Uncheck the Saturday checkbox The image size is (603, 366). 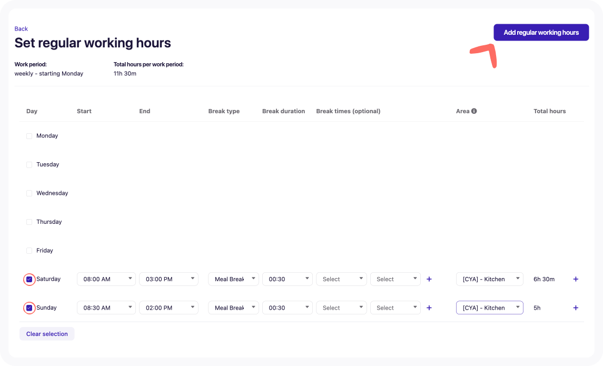29,279
